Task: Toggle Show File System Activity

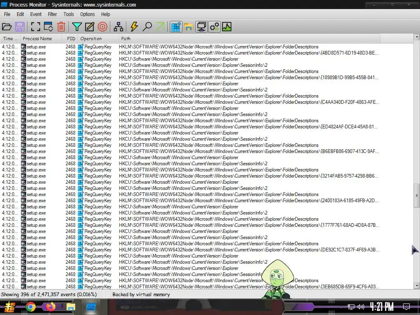Action: 189,27
